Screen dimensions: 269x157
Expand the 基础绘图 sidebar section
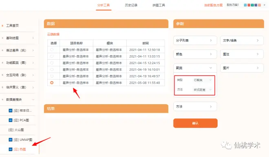point(33,38)
